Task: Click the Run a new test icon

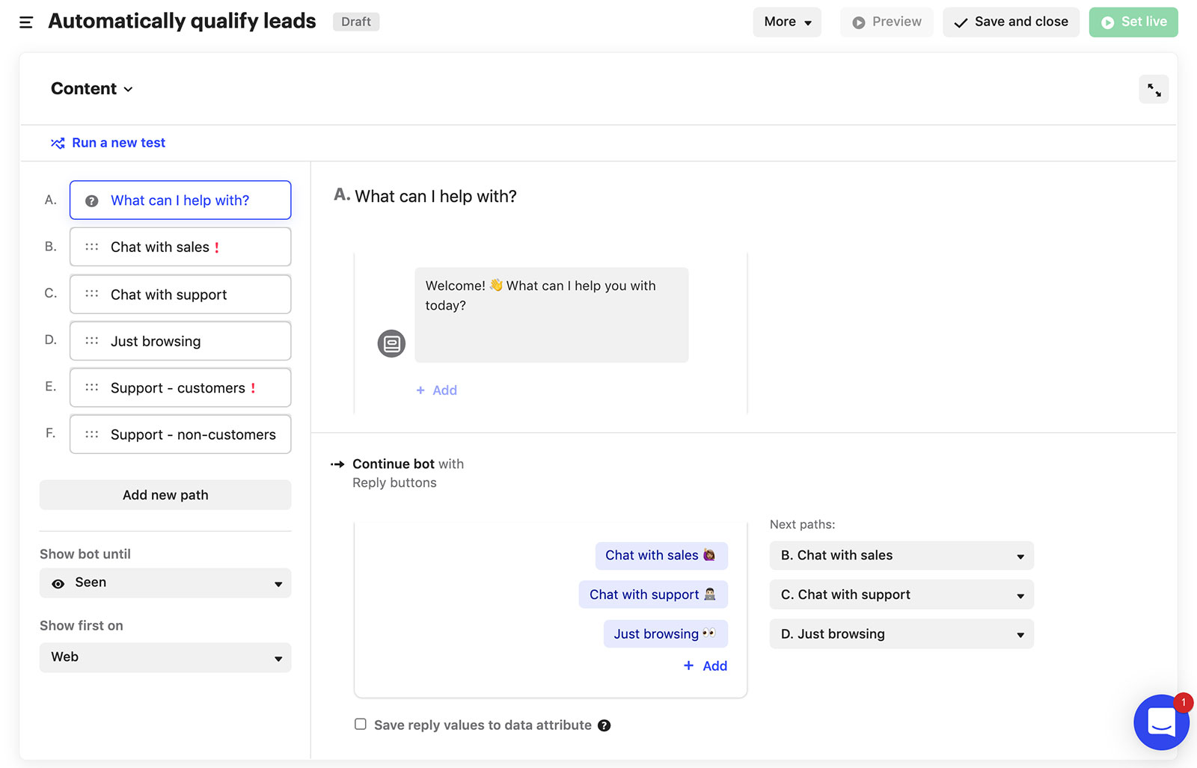Action: [58, 143]
